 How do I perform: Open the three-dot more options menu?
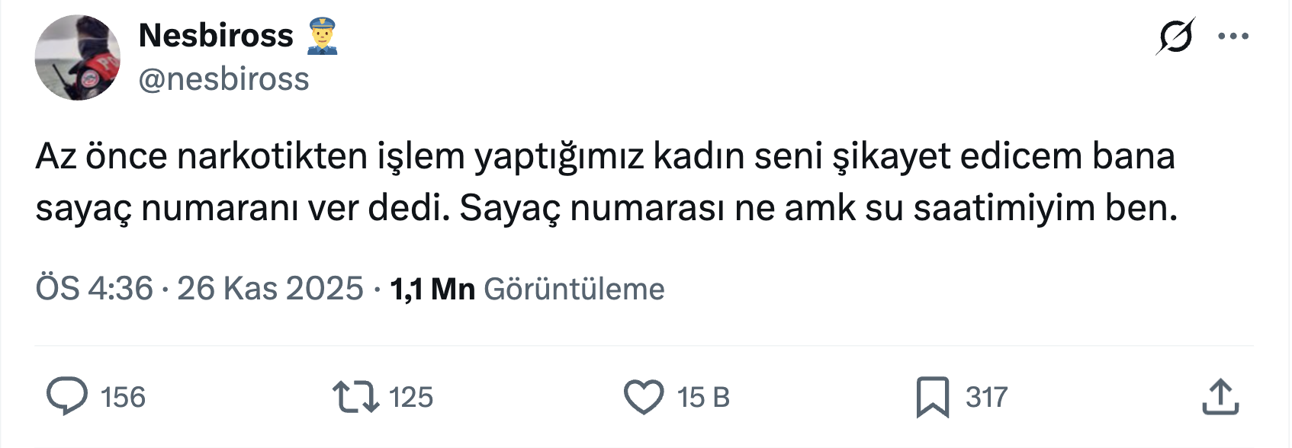1233,37
